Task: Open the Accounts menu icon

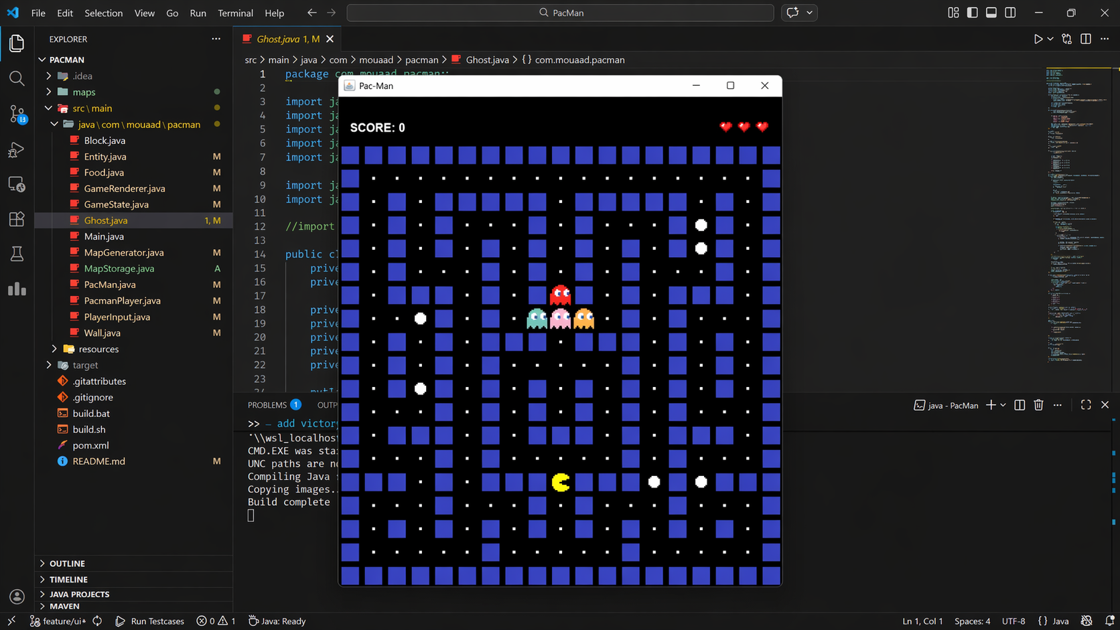Action: (17, 596)
